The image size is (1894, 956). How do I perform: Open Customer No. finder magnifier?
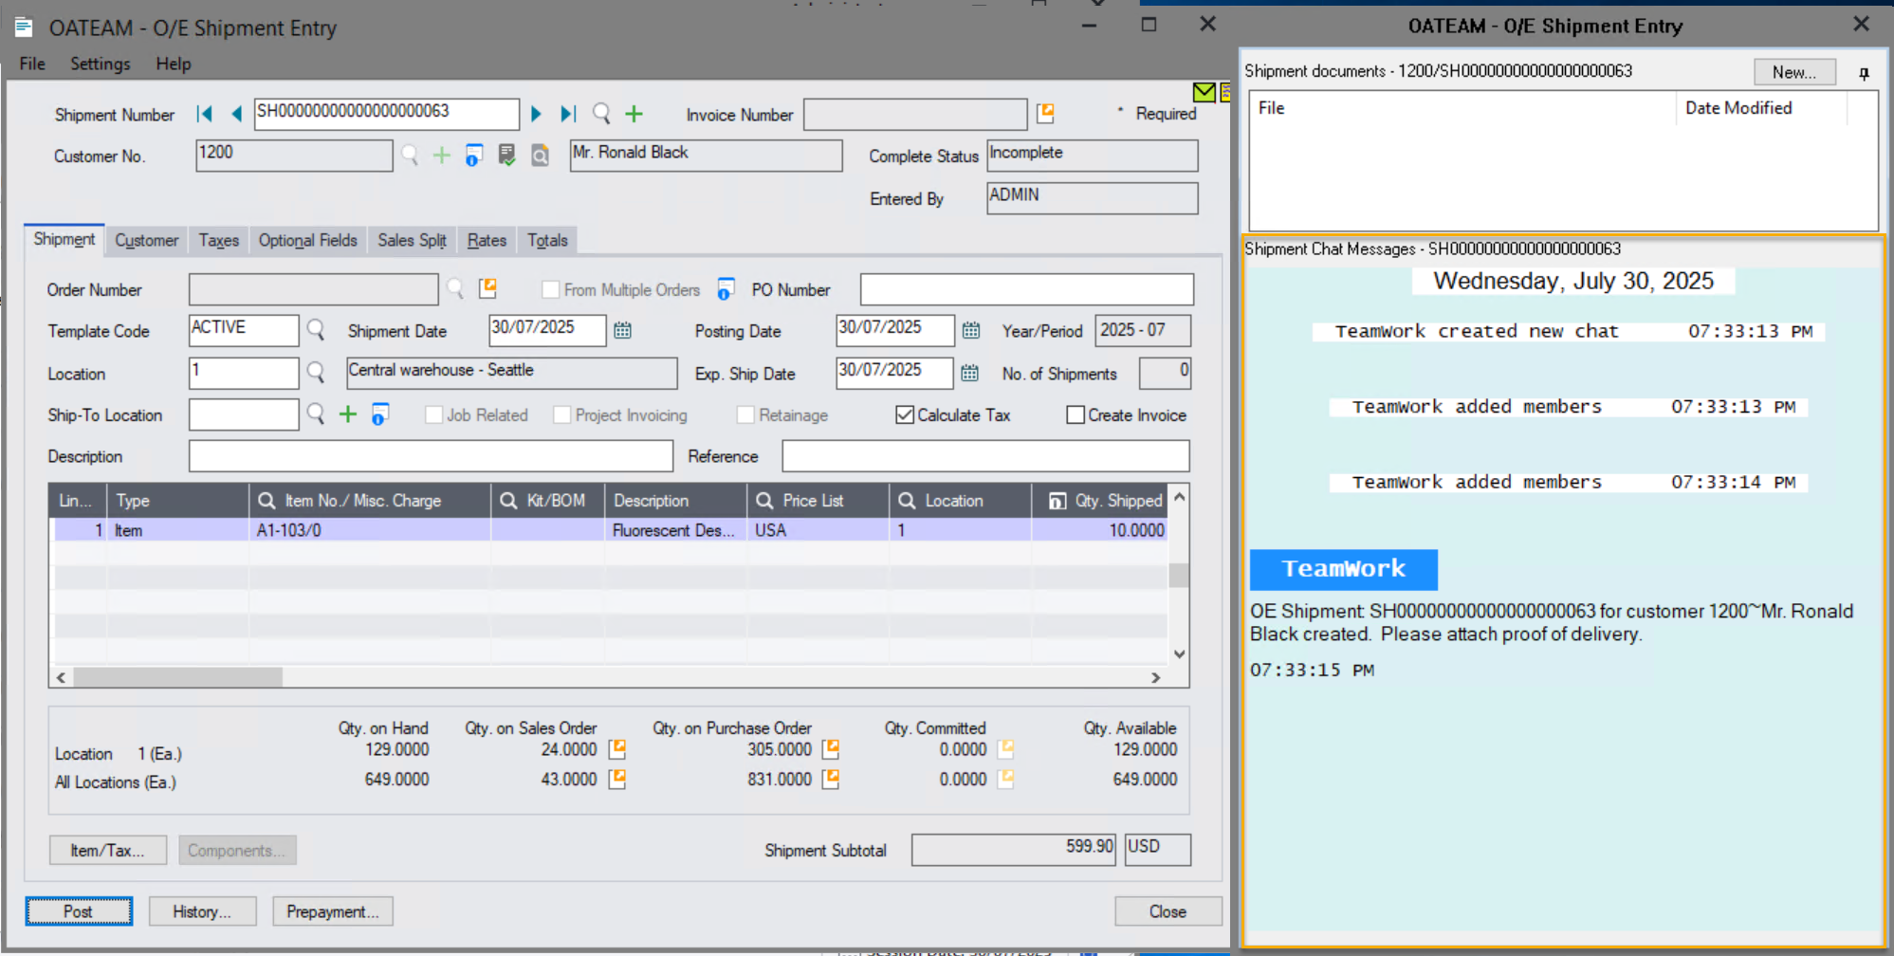pos(410,155)
